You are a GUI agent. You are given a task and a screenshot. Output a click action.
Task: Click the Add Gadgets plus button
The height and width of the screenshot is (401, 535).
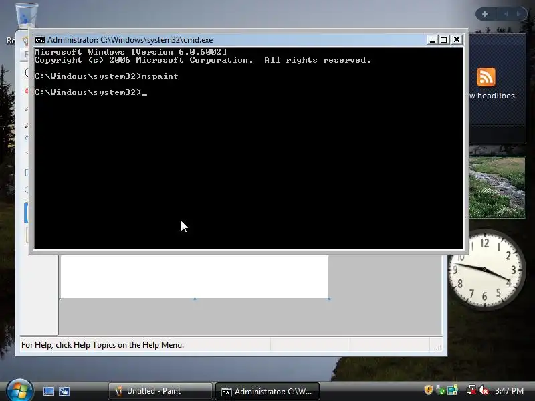[x=485, y=14]
